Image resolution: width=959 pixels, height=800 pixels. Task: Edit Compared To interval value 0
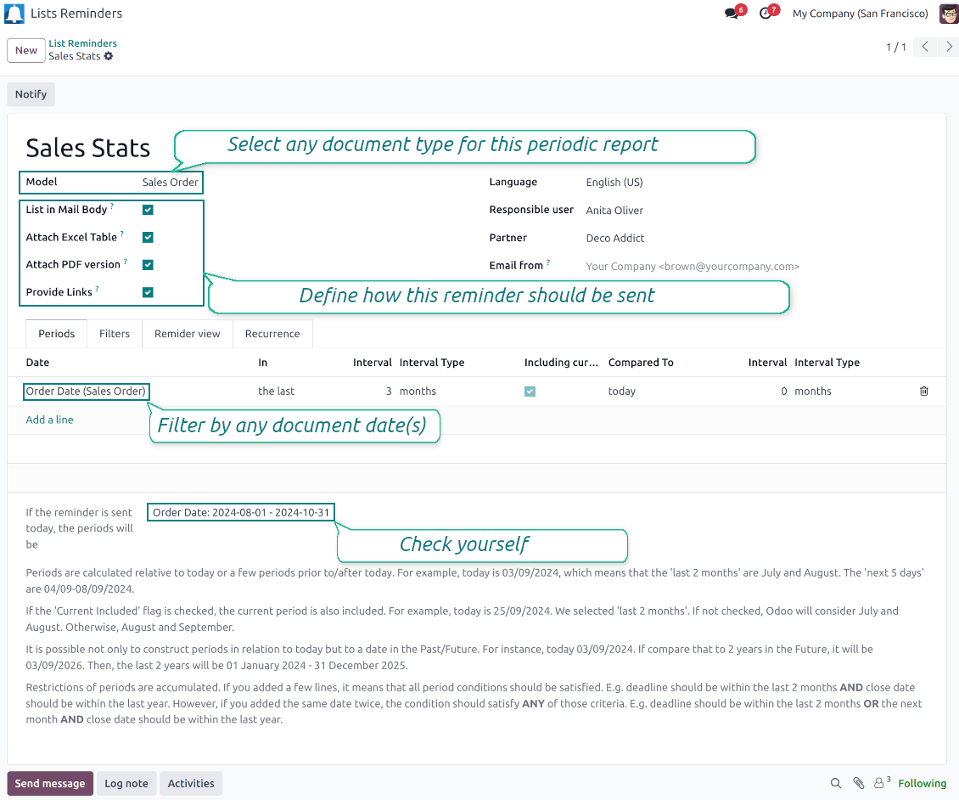pos(783,392)
